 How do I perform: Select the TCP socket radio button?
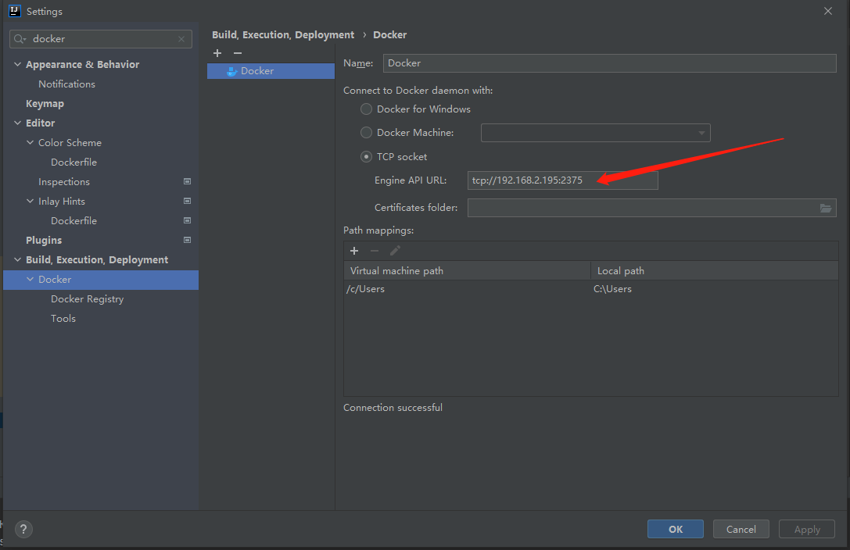pos(366,157)
